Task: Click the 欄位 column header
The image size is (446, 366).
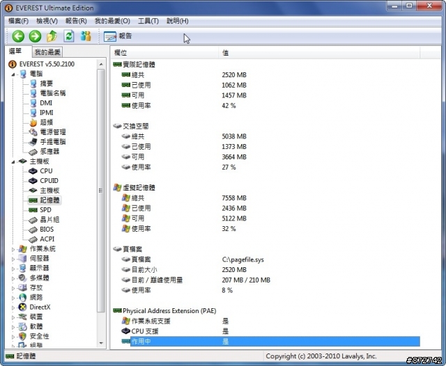Action: pyautogui.click(x=164, y=52)
